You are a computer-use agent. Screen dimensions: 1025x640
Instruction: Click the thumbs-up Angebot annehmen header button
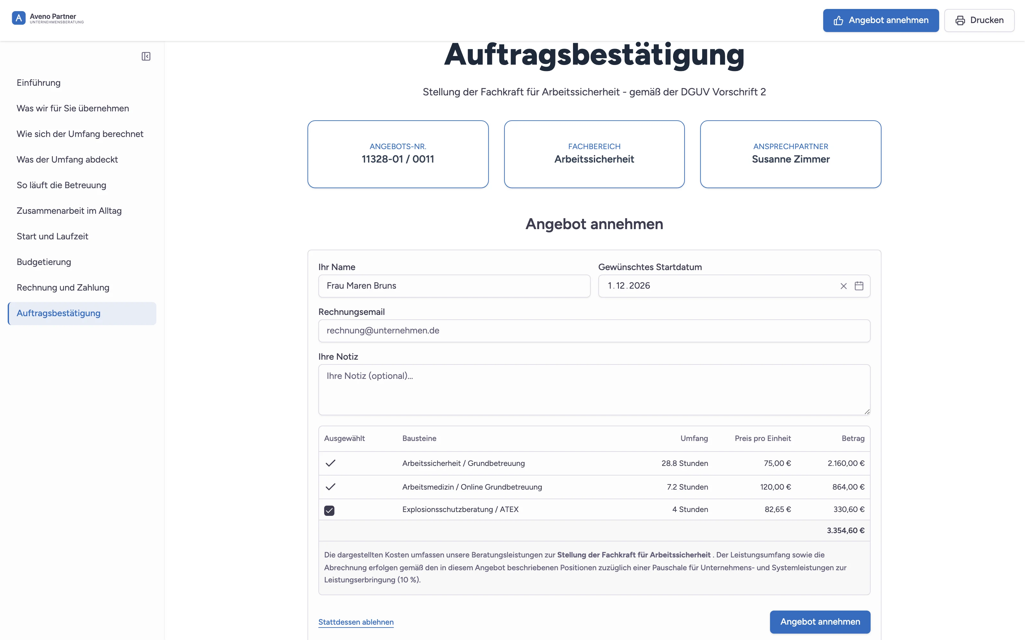(881, 20)
